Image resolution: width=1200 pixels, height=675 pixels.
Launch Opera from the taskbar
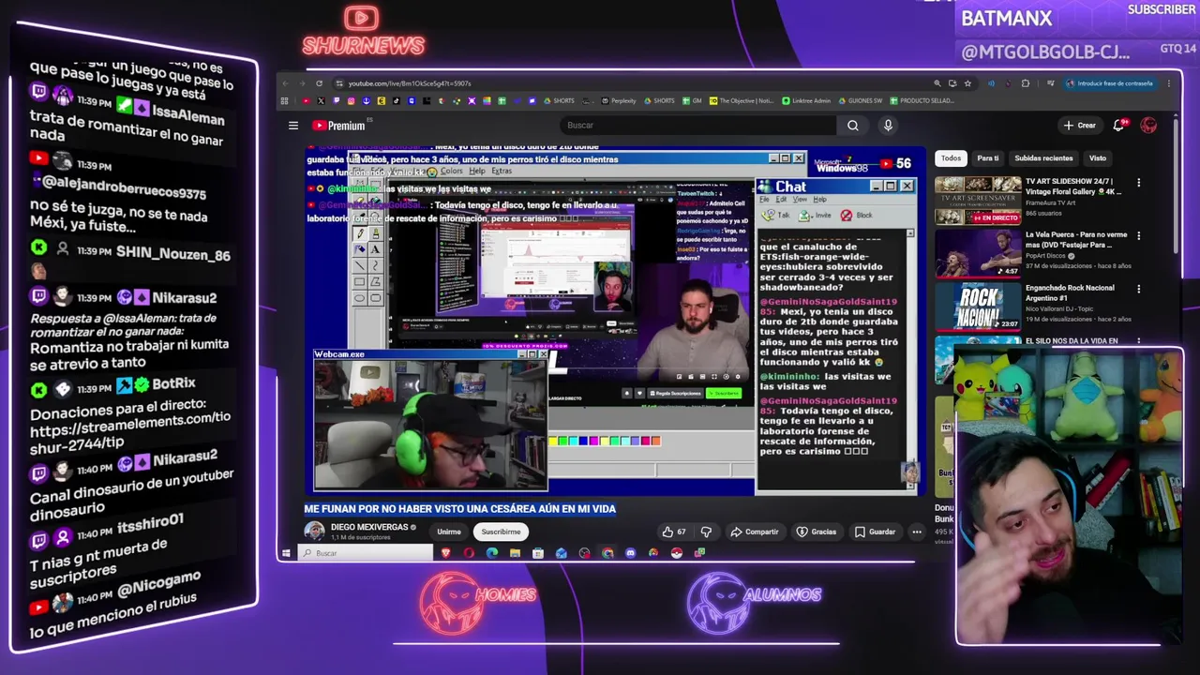tap(469, 553)
